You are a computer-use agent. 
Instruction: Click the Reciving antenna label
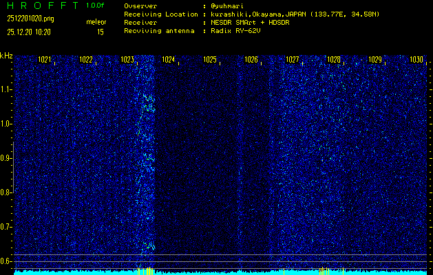[159, 31]
